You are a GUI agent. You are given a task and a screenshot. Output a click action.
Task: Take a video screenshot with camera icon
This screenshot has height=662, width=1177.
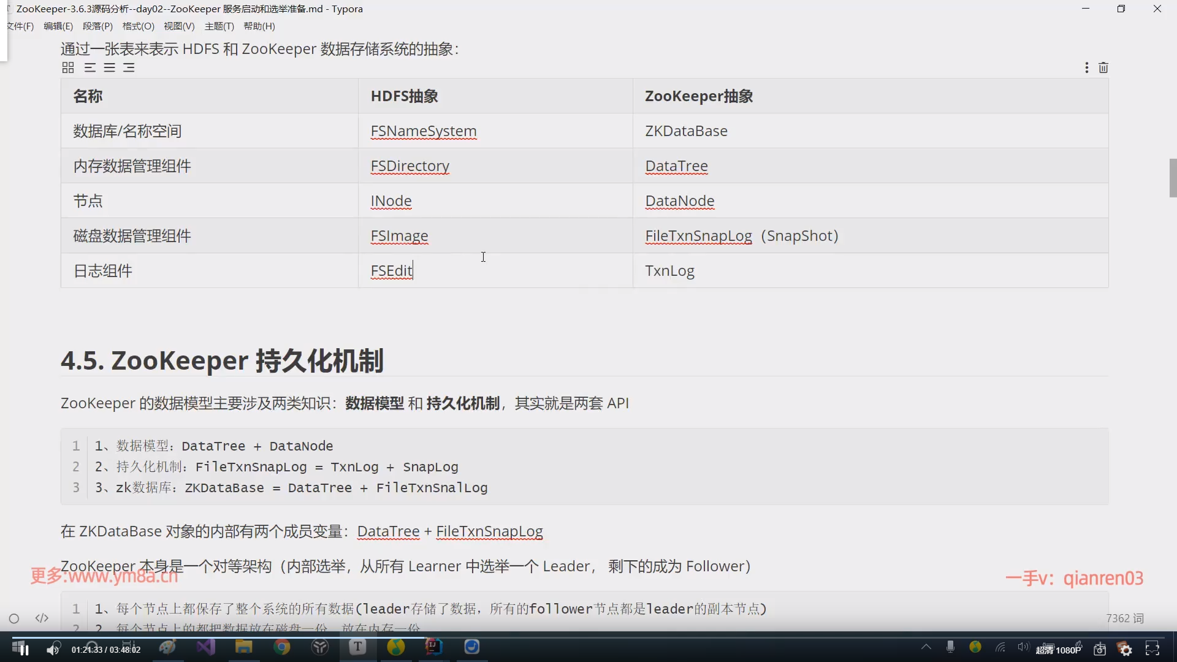coord(1100,650)
